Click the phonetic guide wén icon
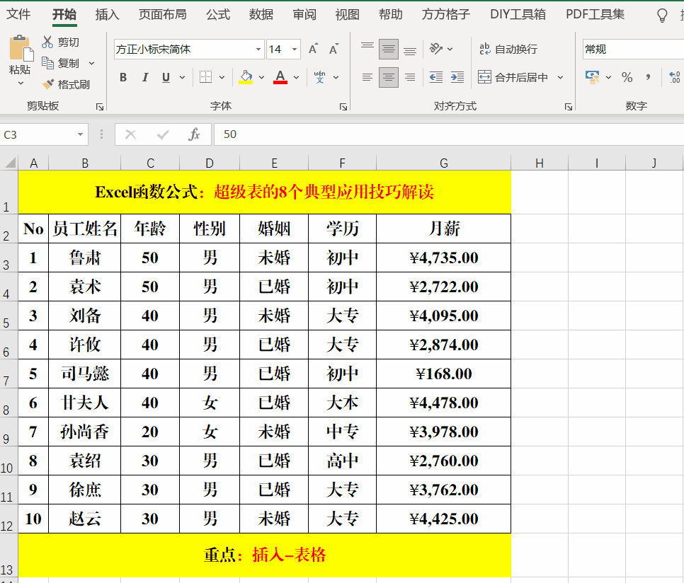This screenshot has height=583, width=684. [320, 77]
